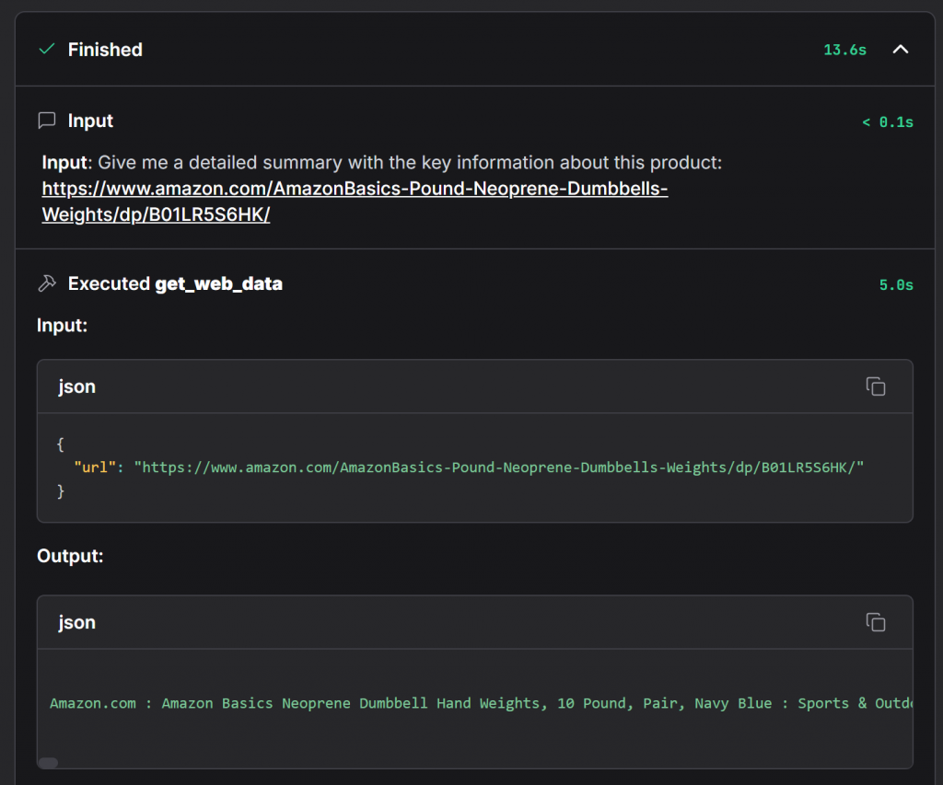Click the URL string value in input JSON

click(498, 468)
